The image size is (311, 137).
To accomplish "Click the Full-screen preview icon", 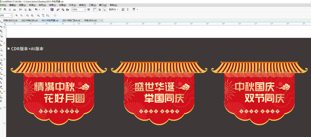I will [89, 10].
